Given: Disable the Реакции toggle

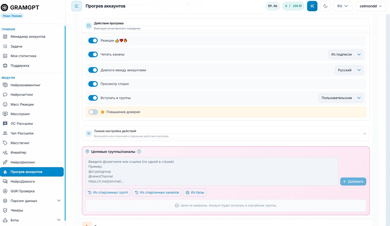Looking at the screenshot, I should (x=93, y=40).
